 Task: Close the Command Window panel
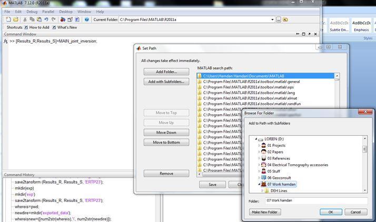(x=315, y=34)
